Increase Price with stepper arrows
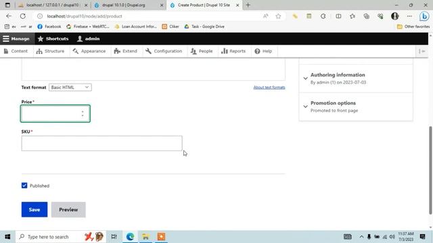This screenshot has height=243, width=433. tap(83, 111)
